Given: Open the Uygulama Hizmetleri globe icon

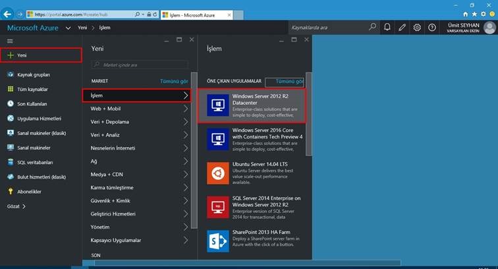Looking at the screenshot, I should (11, 118).
